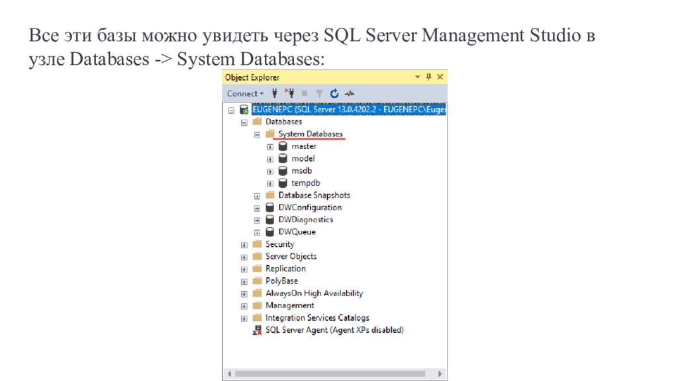The width and height of the screenshot is (678, 381).
Task: Expand the Security node
Action: pos(244,245)
